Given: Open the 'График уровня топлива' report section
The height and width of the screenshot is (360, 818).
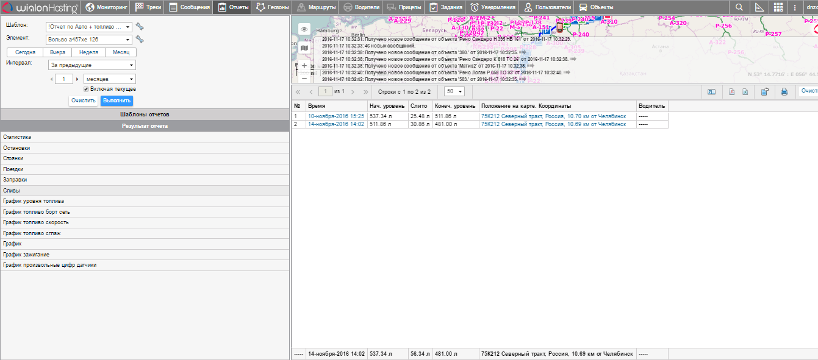Looking at the screenshot, I should (34, 201).
